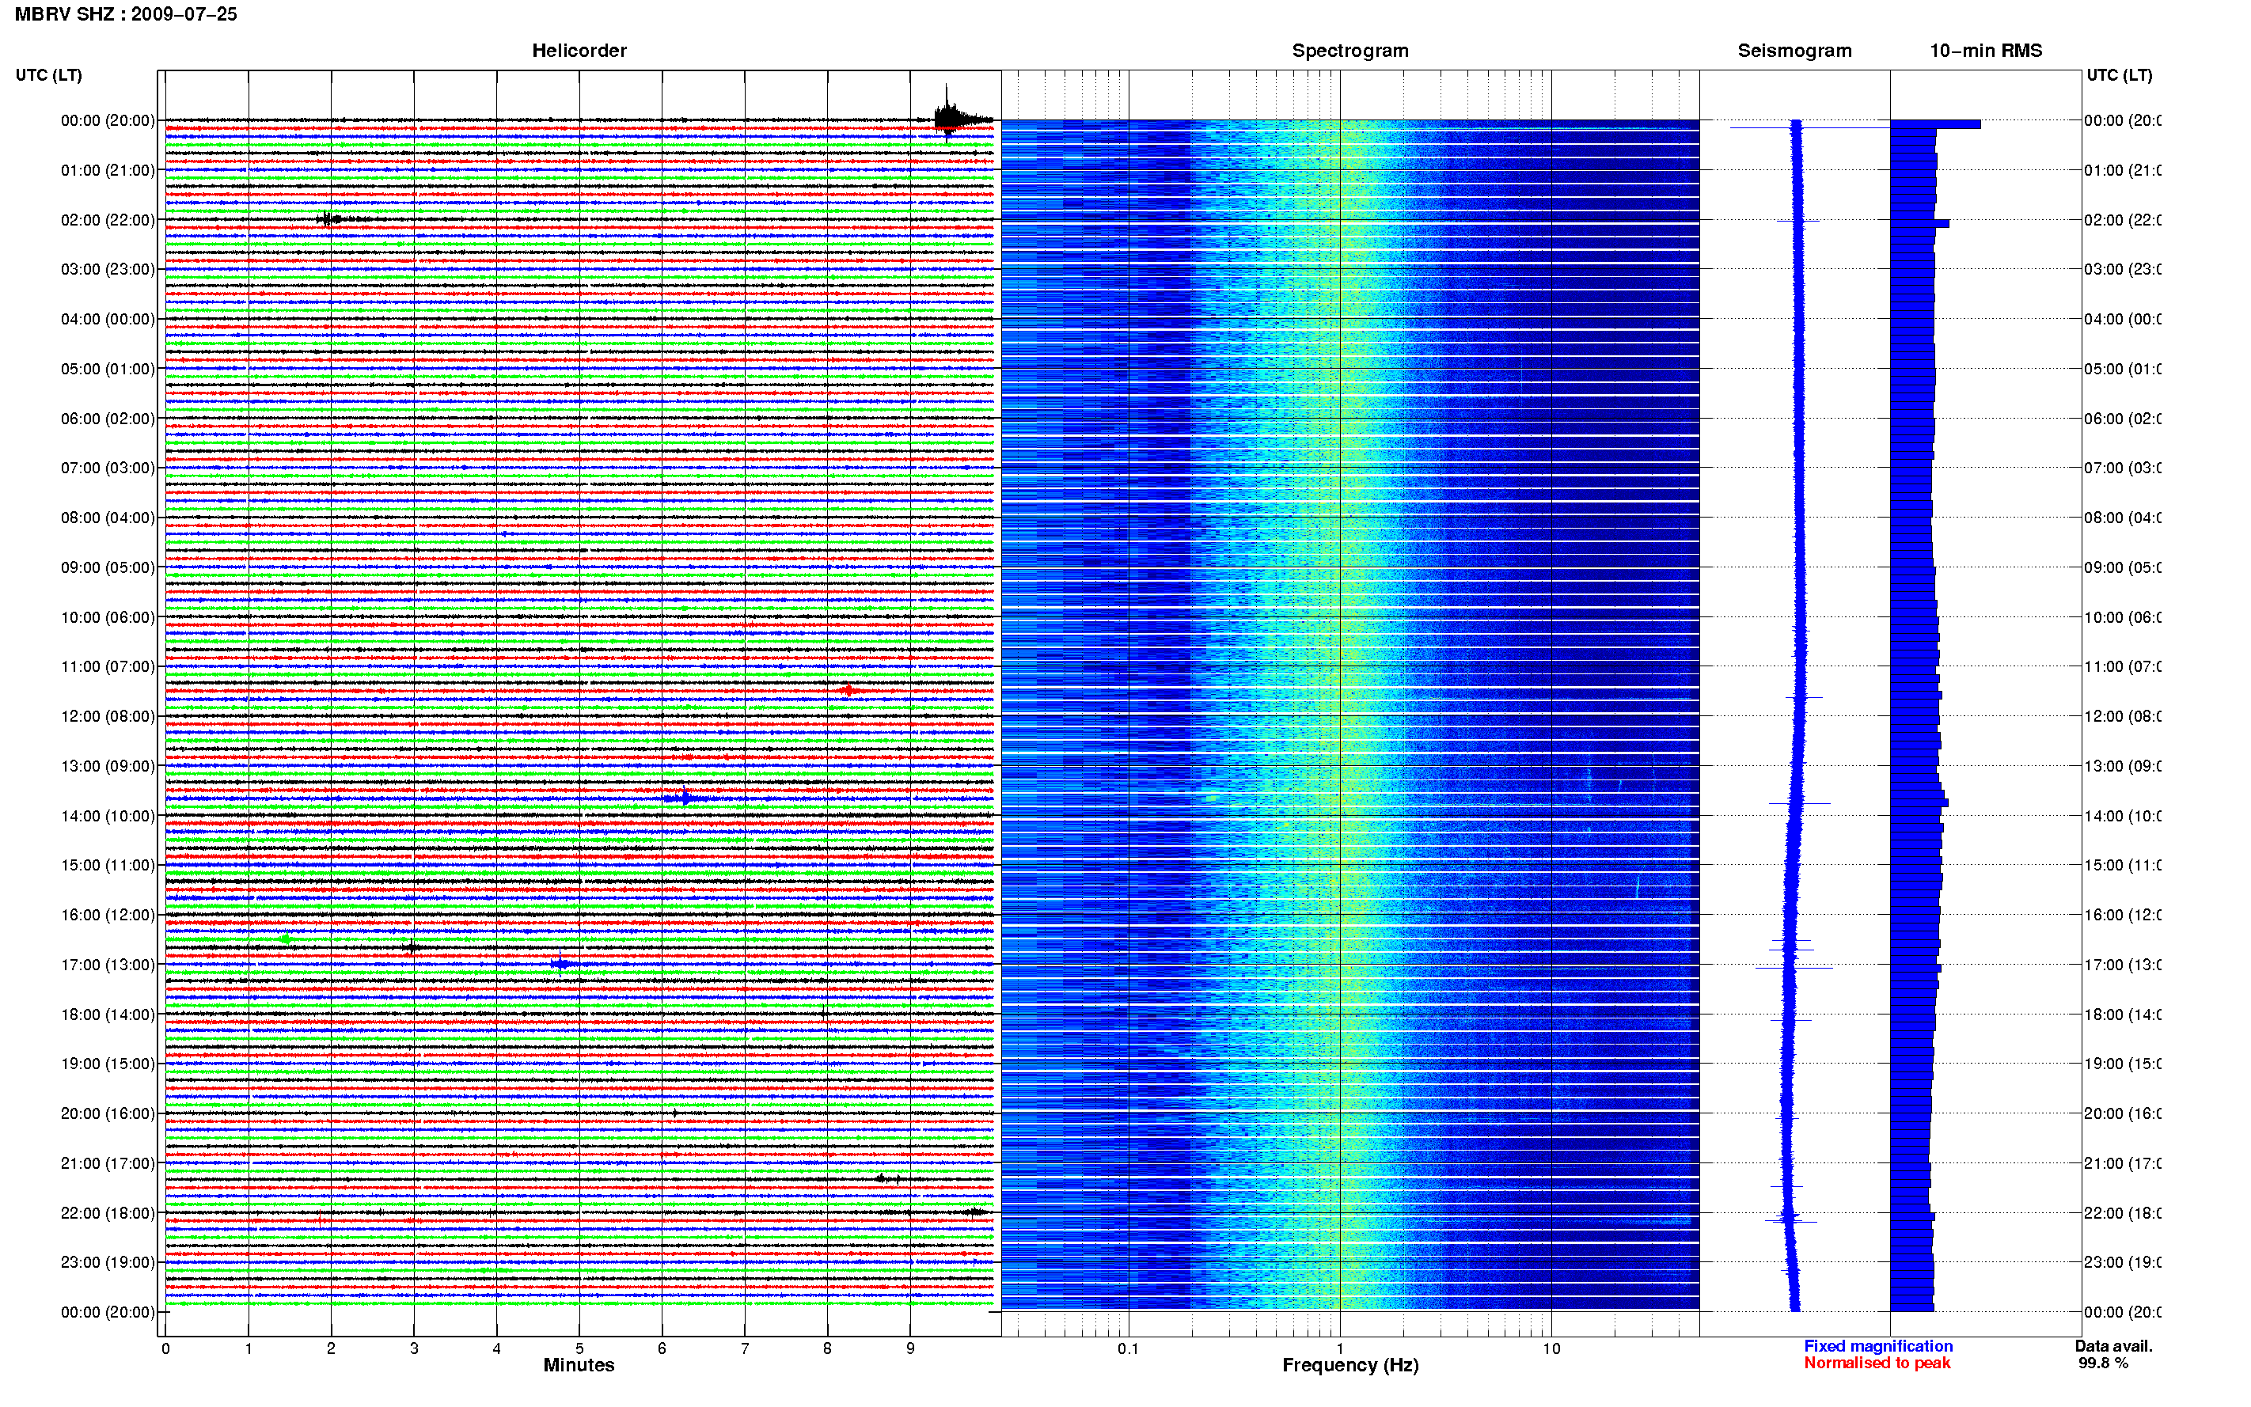The width and height of the screenshot is (2251, 1407).
Task: Click right axis label 12:00 (08:0
Action: (2122, 715)
